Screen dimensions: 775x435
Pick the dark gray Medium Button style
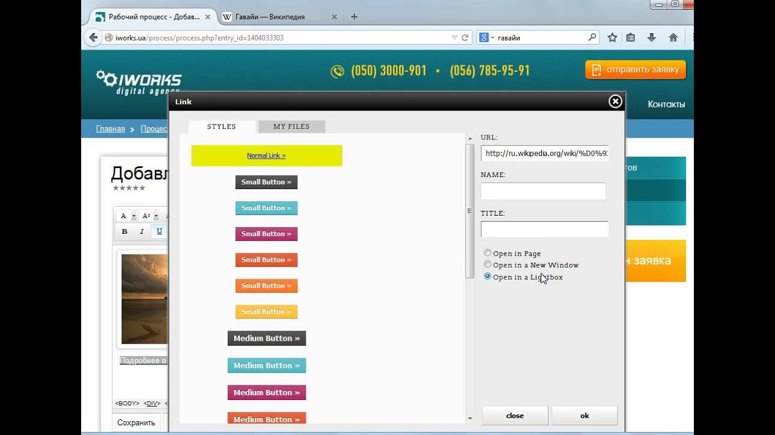pos(266,338)
